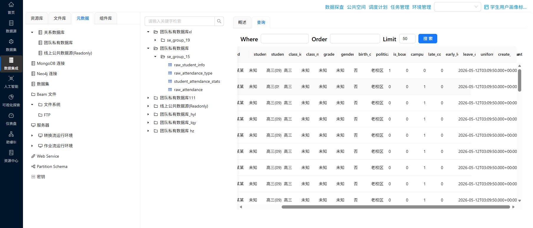Screen dimensions: 533x228
Task: Open 数据源 in the left sidebar
Action: [11, 27]
